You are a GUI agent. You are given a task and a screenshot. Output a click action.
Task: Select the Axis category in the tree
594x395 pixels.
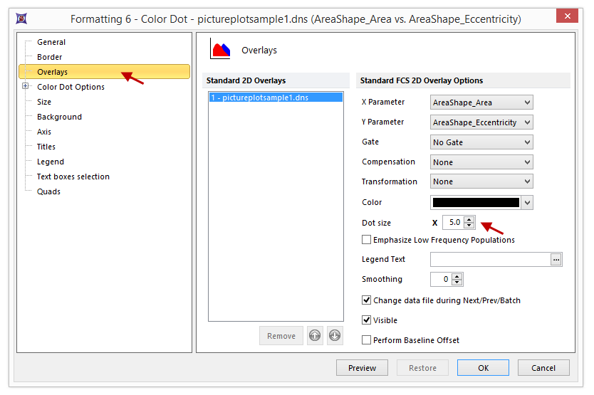(44, 132)
